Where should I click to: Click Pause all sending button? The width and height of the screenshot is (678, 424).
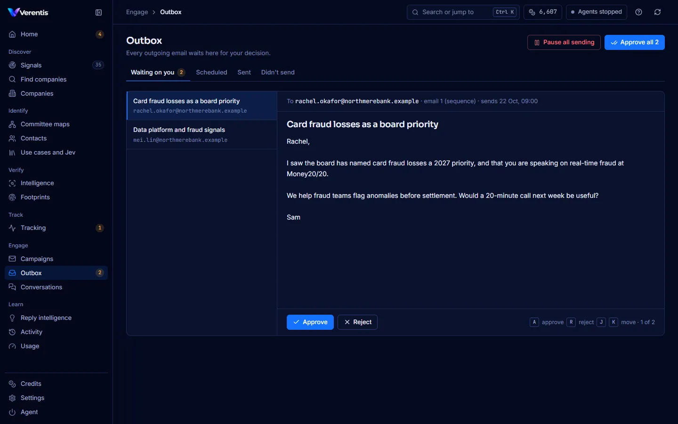pyautogui.click(x=564, y=42)
